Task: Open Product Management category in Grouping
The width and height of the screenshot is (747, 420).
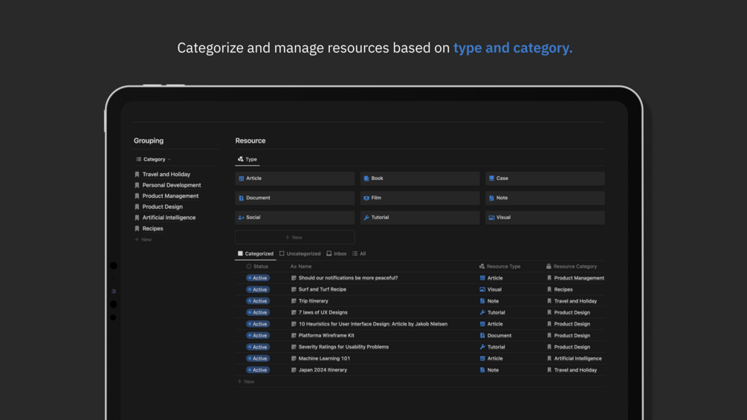Action: pyautogui.click(x=170, y=196)
